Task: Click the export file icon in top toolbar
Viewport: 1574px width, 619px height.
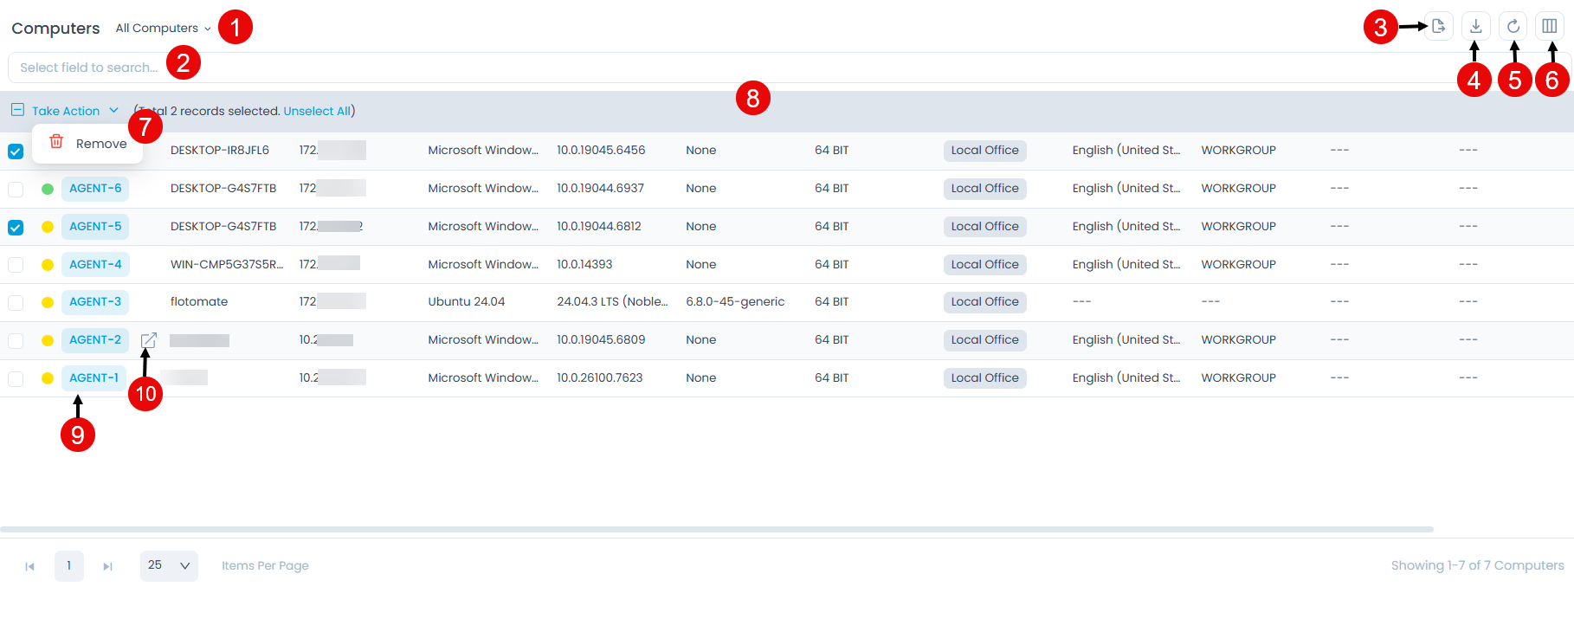Action: coord(1438,26)
